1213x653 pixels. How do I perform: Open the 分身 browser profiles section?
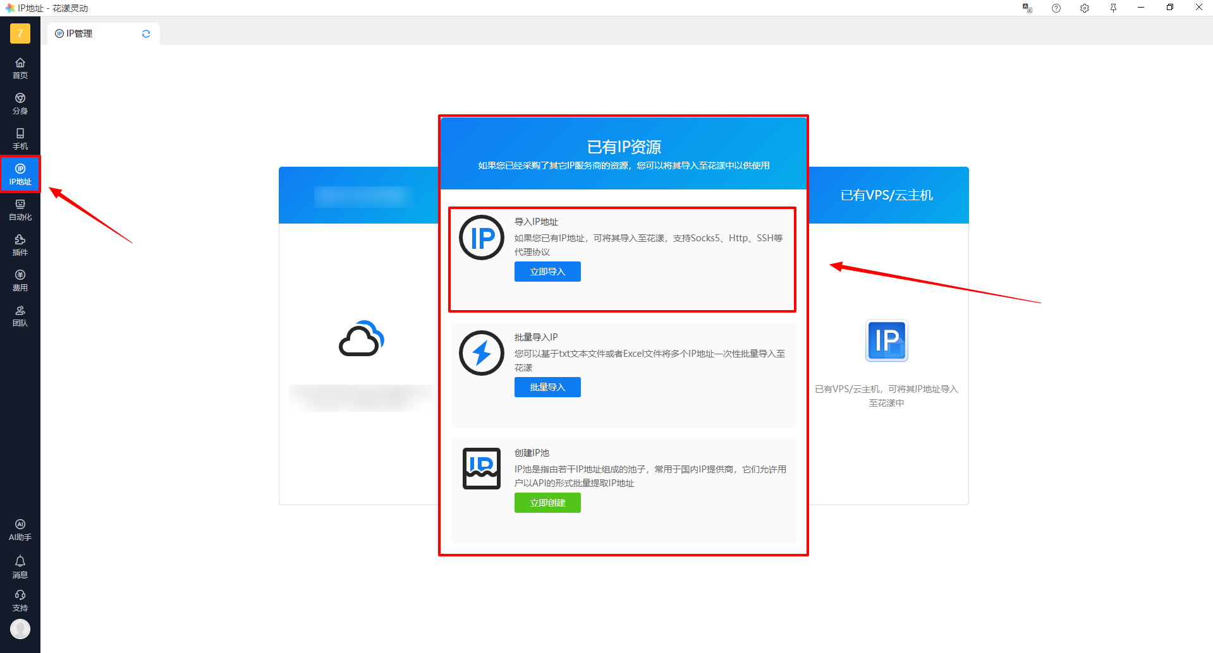click(20, 103)
